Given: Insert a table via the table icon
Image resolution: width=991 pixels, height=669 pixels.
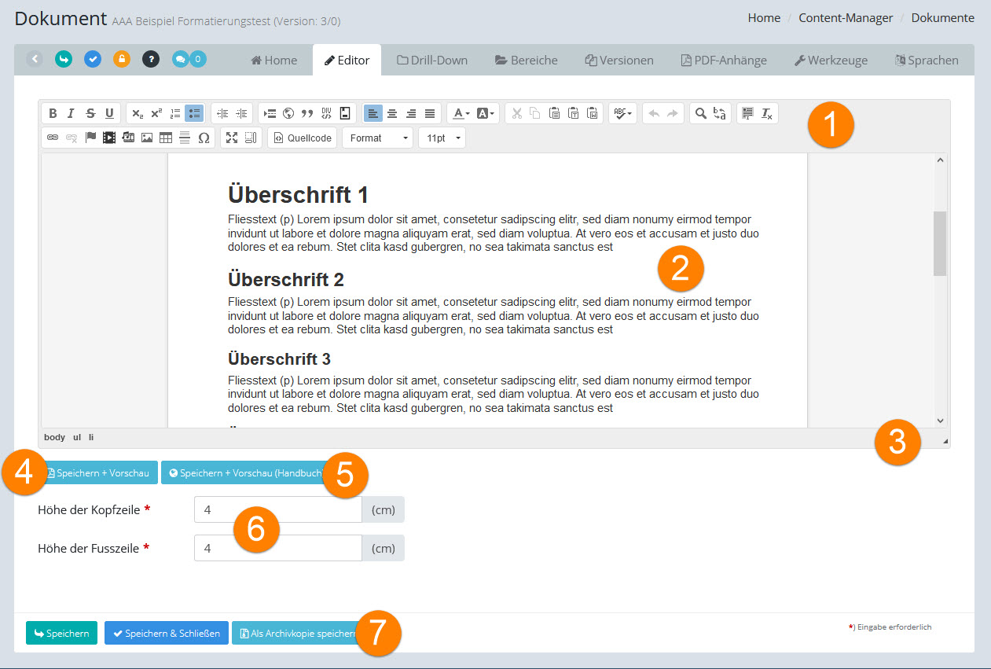Looking at the screenshot, I should click(166, 138).
